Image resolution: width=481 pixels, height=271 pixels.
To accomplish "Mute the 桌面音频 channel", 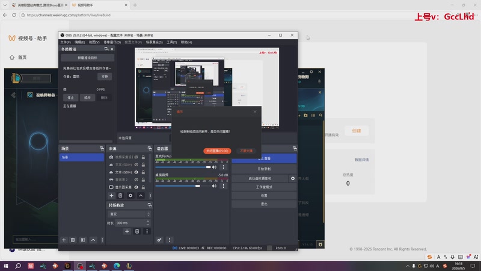I will point(215,186).
